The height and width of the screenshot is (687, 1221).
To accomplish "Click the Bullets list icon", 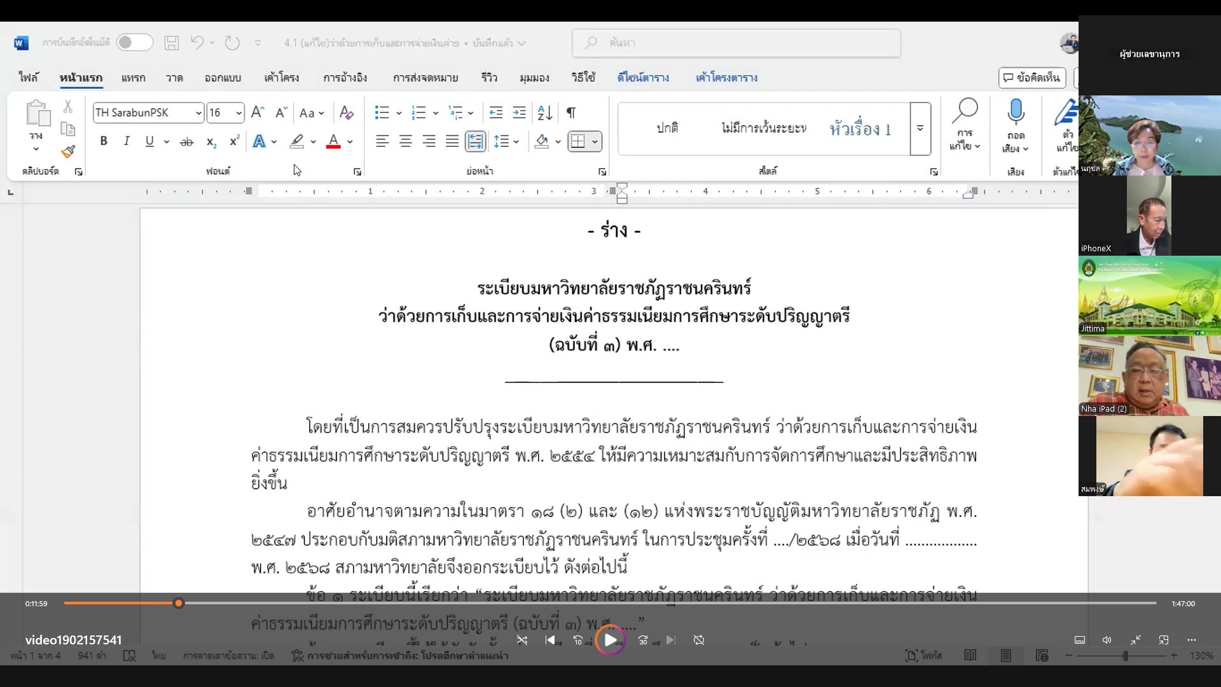I will tap(382, 113).
